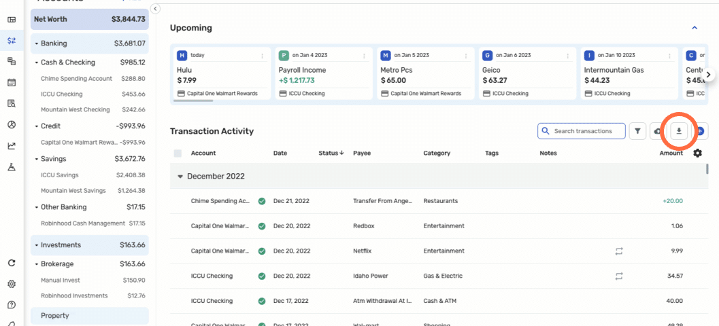Open the pie chart icon in the left rail
The width and height of the screenshot is (719, 326).
[12, 124]
